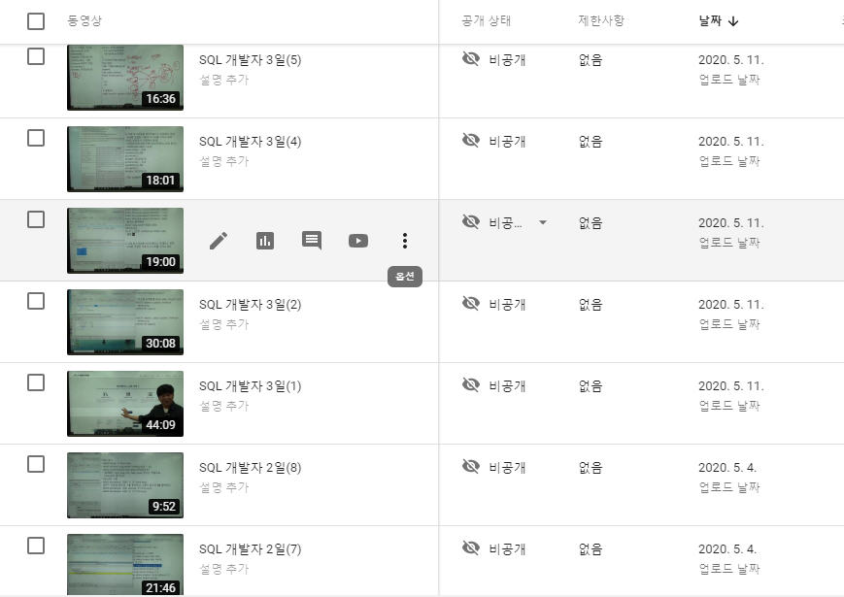The height and width of the screenshot is (597, 844).
Task: Click the 제한사항 column header
Action: 600,21
